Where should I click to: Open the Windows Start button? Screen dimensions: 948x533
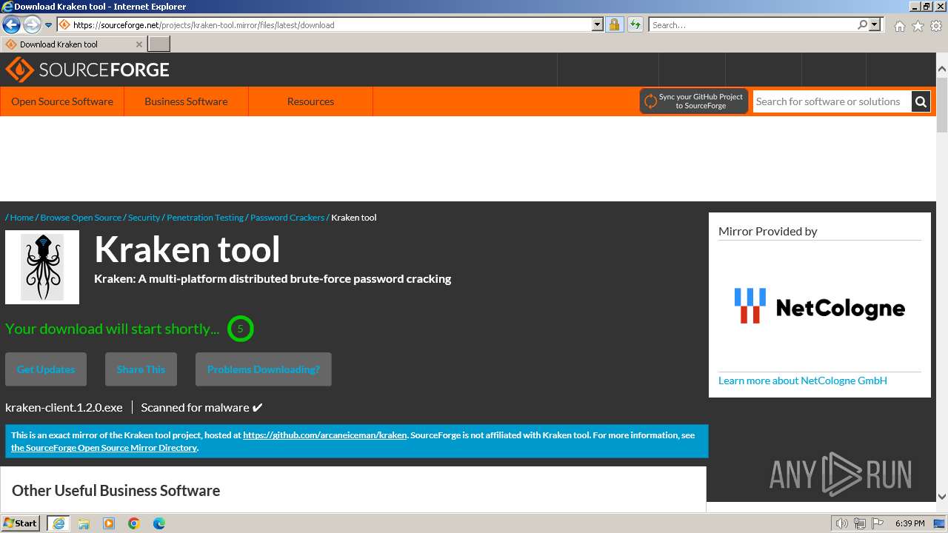[21, 523]
